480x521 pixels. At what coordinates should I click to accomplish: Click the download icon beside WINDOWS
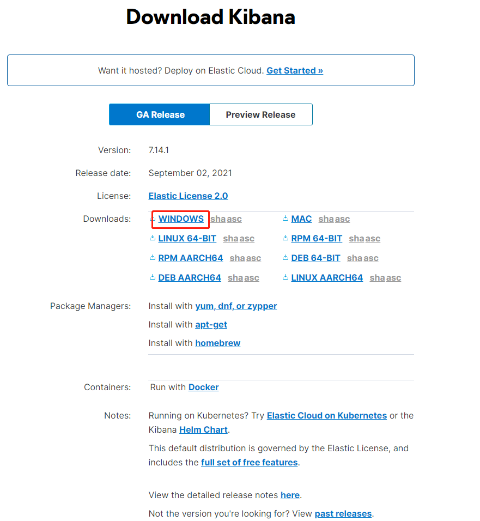[x=154, y=219]
